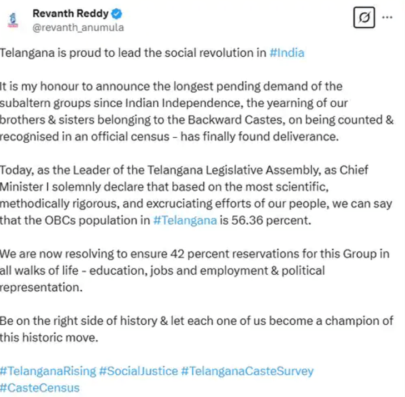
Task: Click the #CasteCensus hashtag
Action: click(40, 388)
